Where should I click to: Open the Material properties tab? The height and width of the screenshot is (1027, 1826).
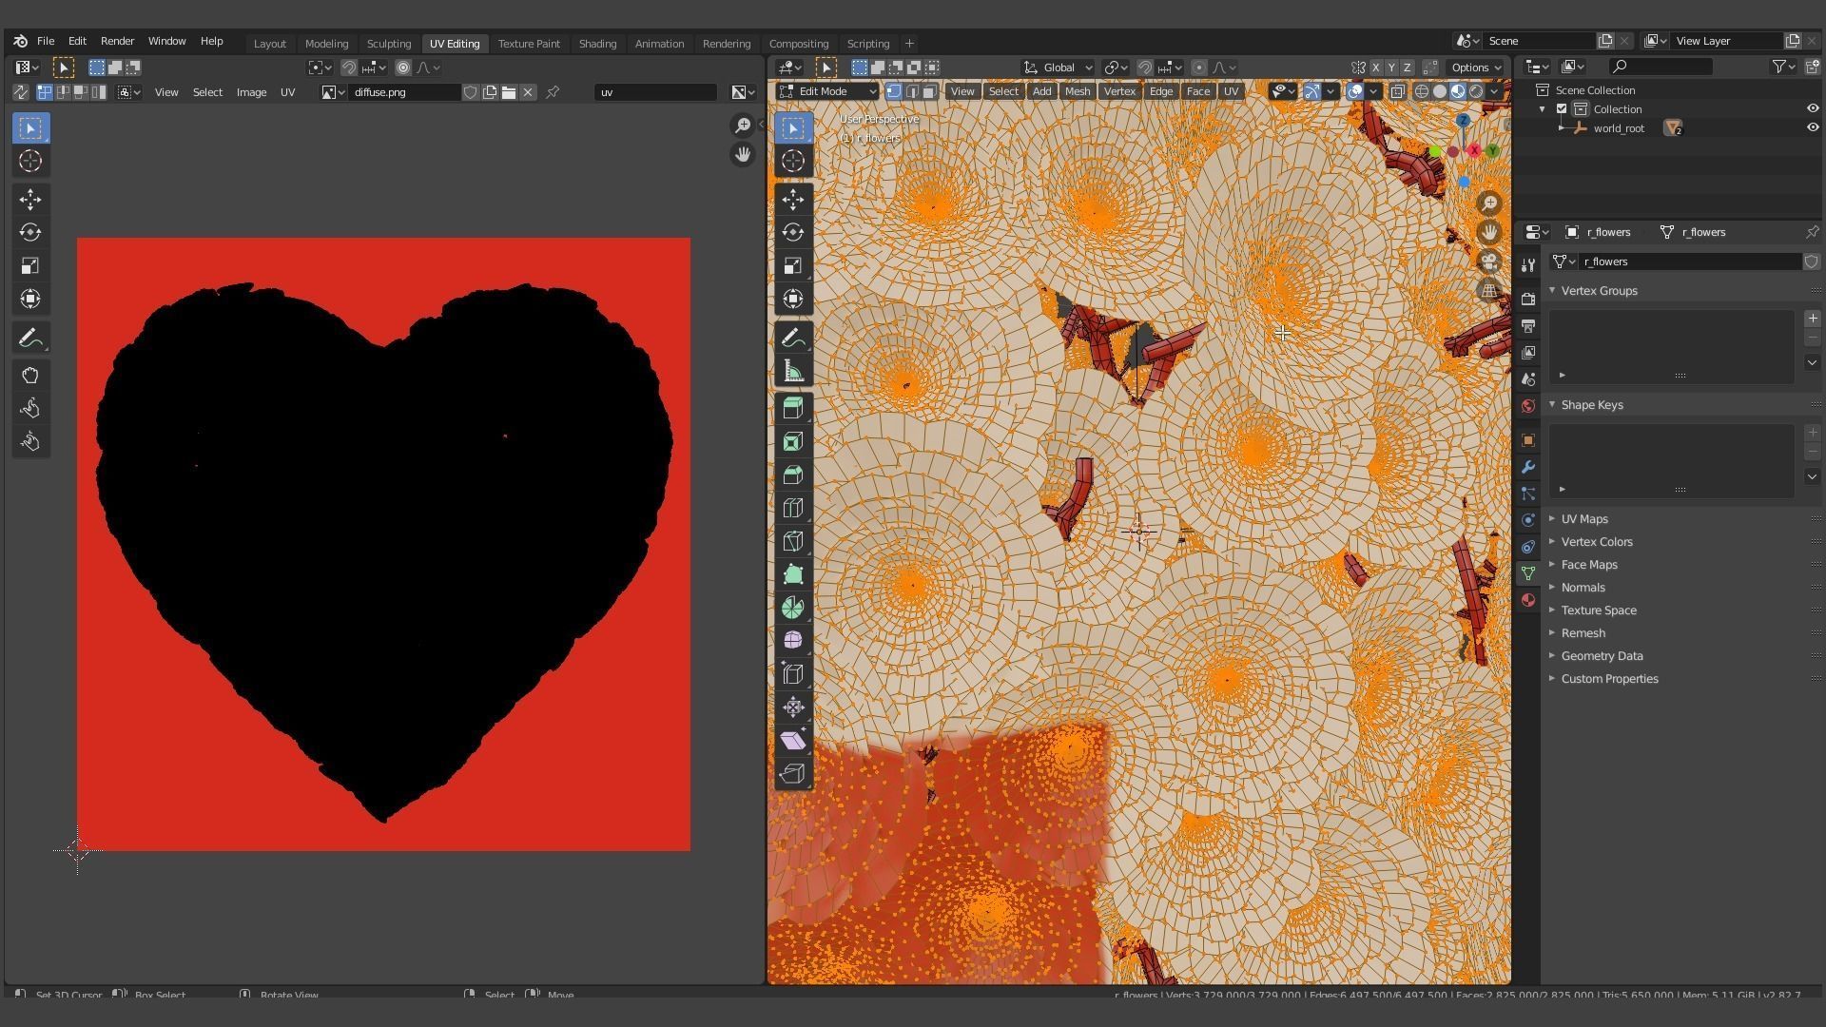pyautogui.click(x=1528, y=600)
